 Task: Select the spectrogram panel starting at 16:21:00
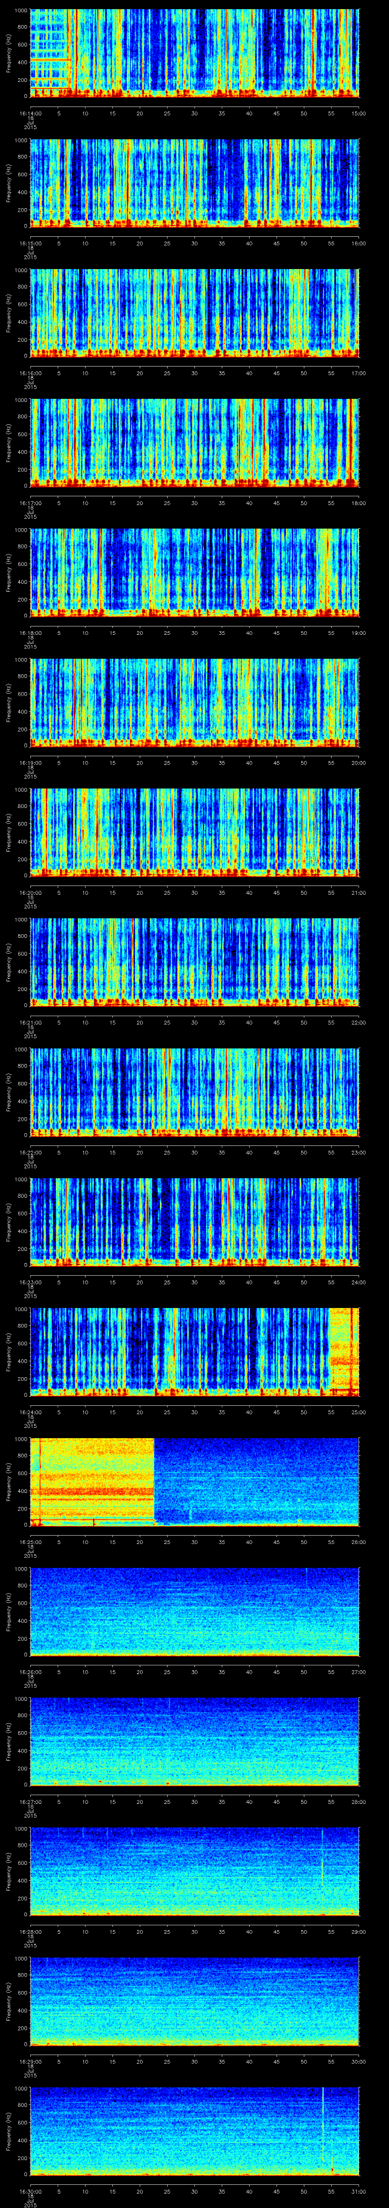click(x=195, y=962)
